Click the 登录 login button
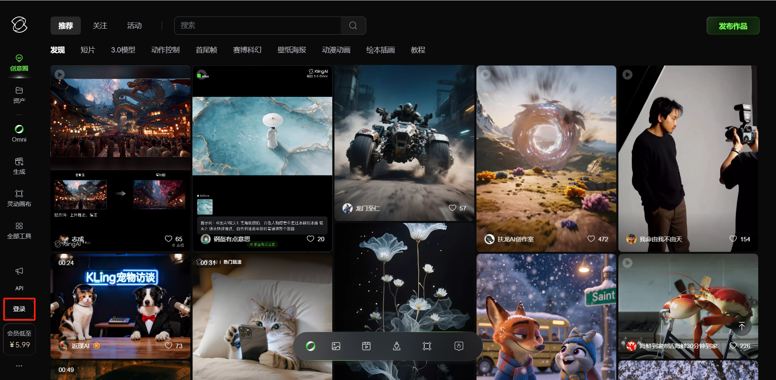This screenshot has height=380, width=776. pos(19,309)
